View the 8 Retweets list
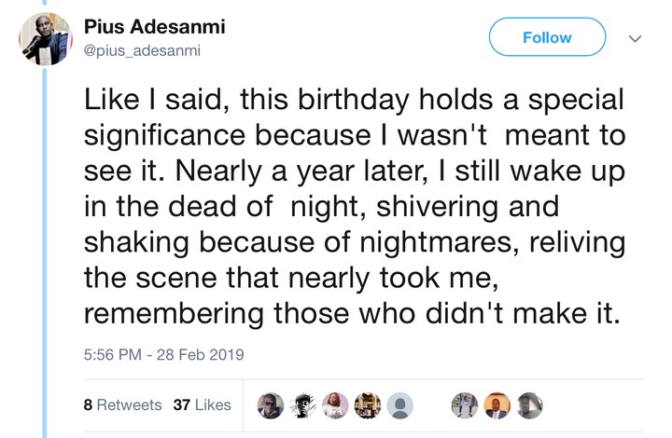 122,405
